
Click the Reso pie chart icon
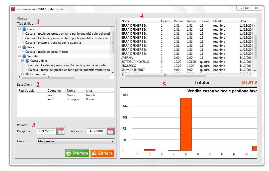(x=24, y=47)
